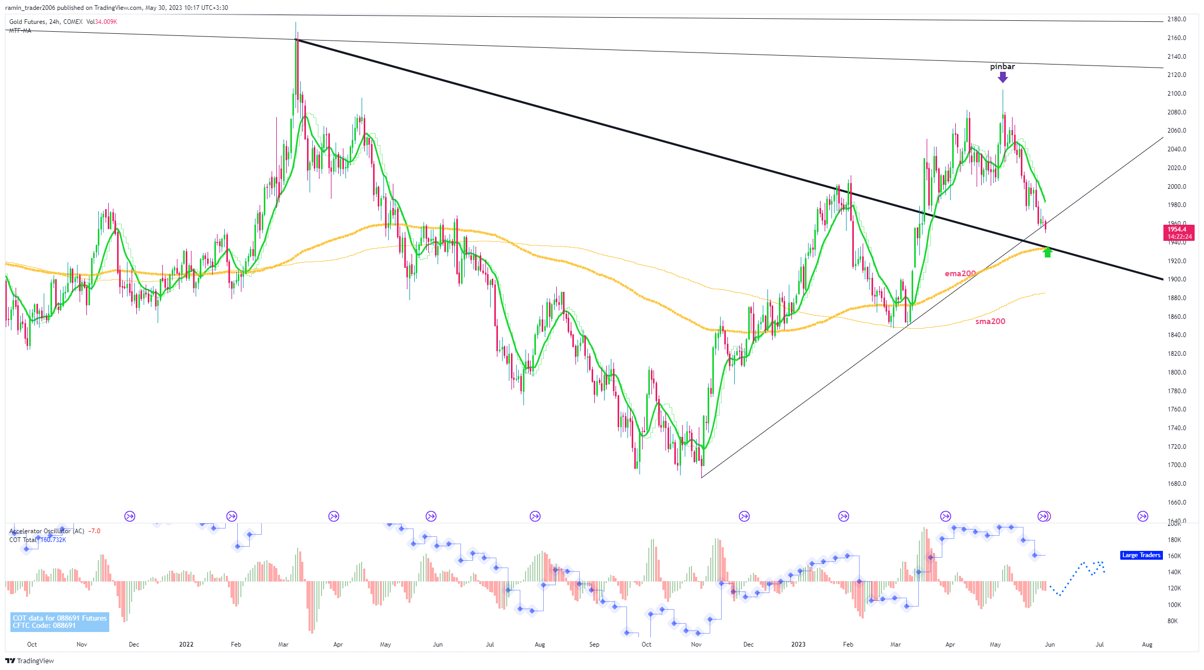Click the 'ramin_trader2006 published on TradingView.com' header

click(x=73, y=8)
